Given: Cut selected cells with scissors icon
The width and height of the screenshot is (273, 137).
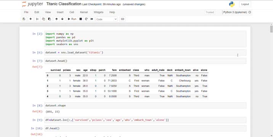Looking at the screenshot, I should (37, 19).
